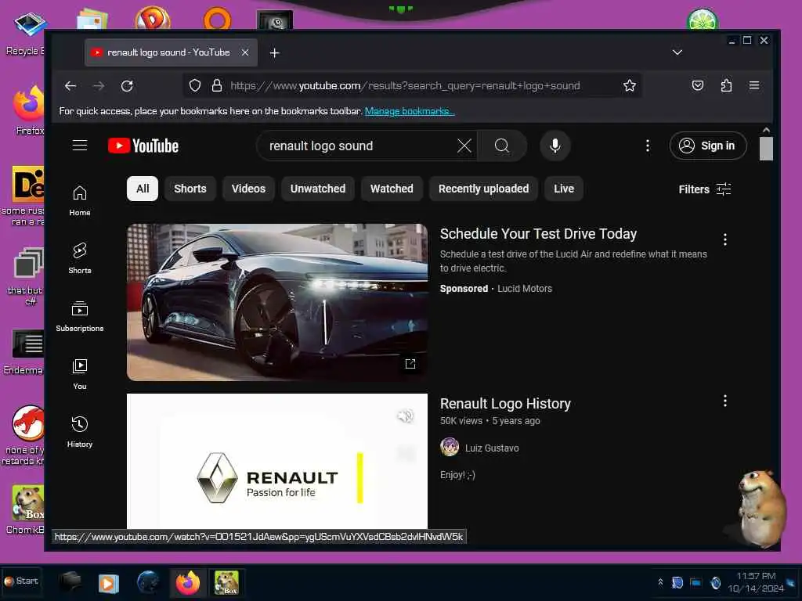Open the Renault Logo History video title
The height and width of the screenshot is (601, 802).
(x=505, y=404)
